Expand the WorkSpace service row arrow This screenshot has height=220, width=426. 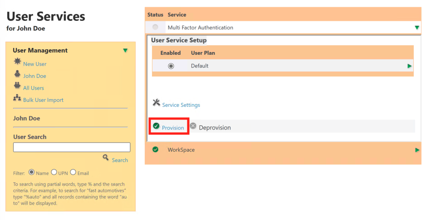417,150
